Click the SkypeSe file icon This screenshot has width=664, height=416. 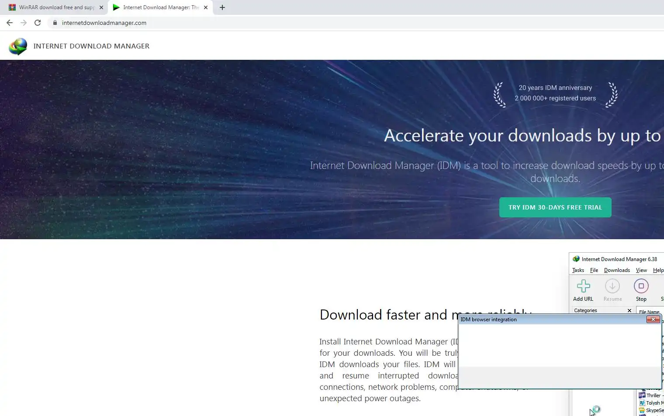point(642,410)
